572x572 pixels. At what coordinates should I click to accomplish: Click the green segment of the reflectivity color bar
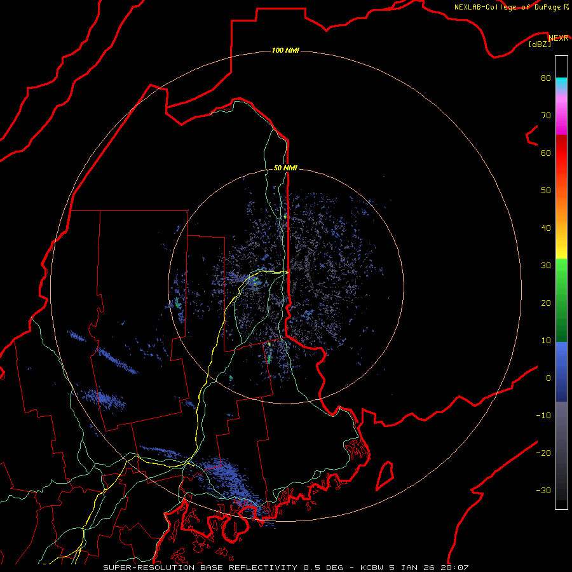561,300
